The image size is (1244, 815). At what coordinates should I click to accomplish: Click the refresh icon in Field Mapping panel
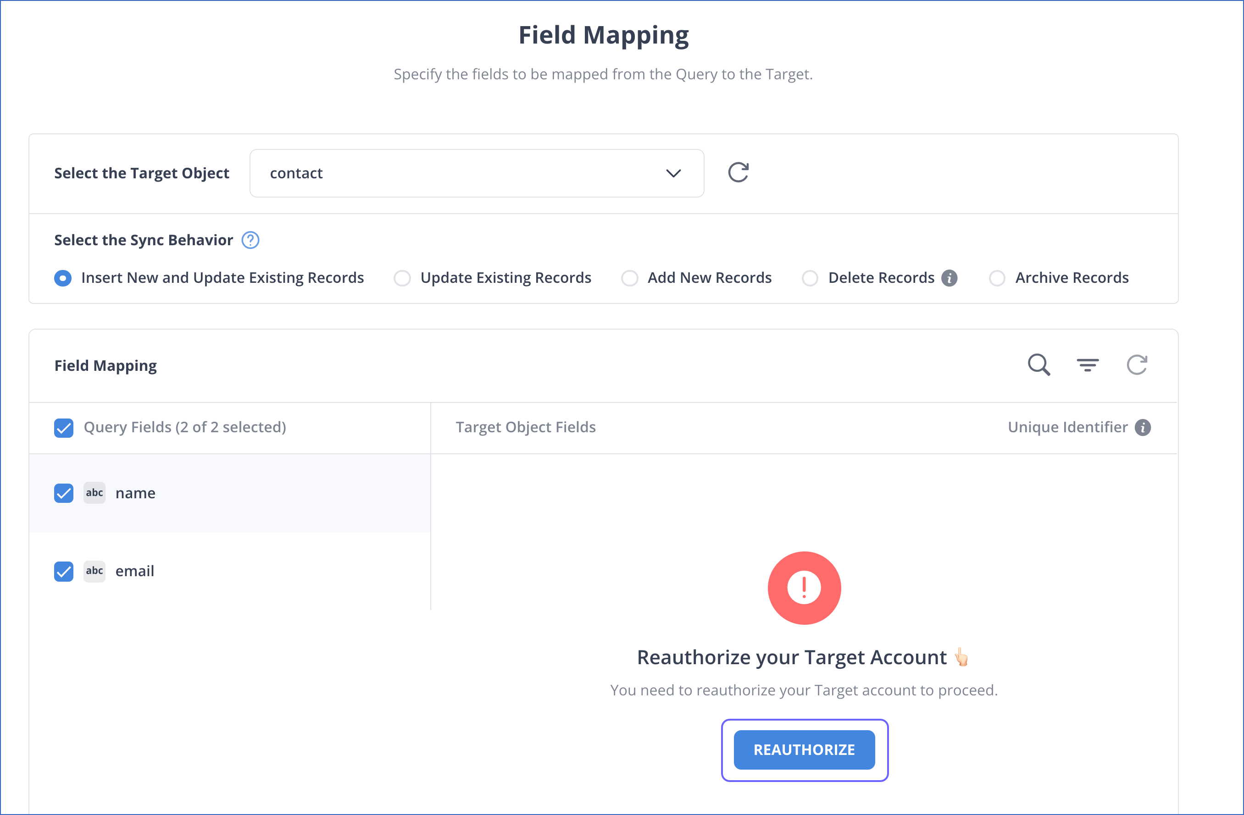click(1138, 364)
